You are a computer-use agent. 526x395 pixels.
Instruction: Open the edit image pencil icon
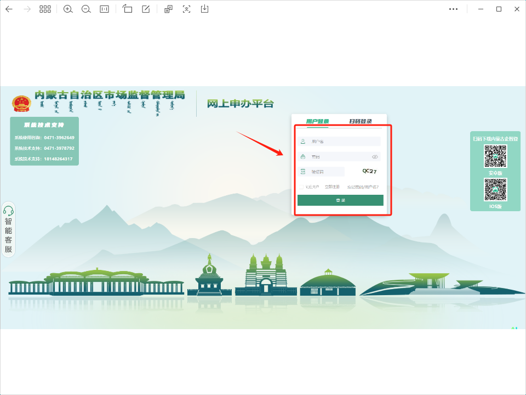pyautogui.click(x=146, y=9)
